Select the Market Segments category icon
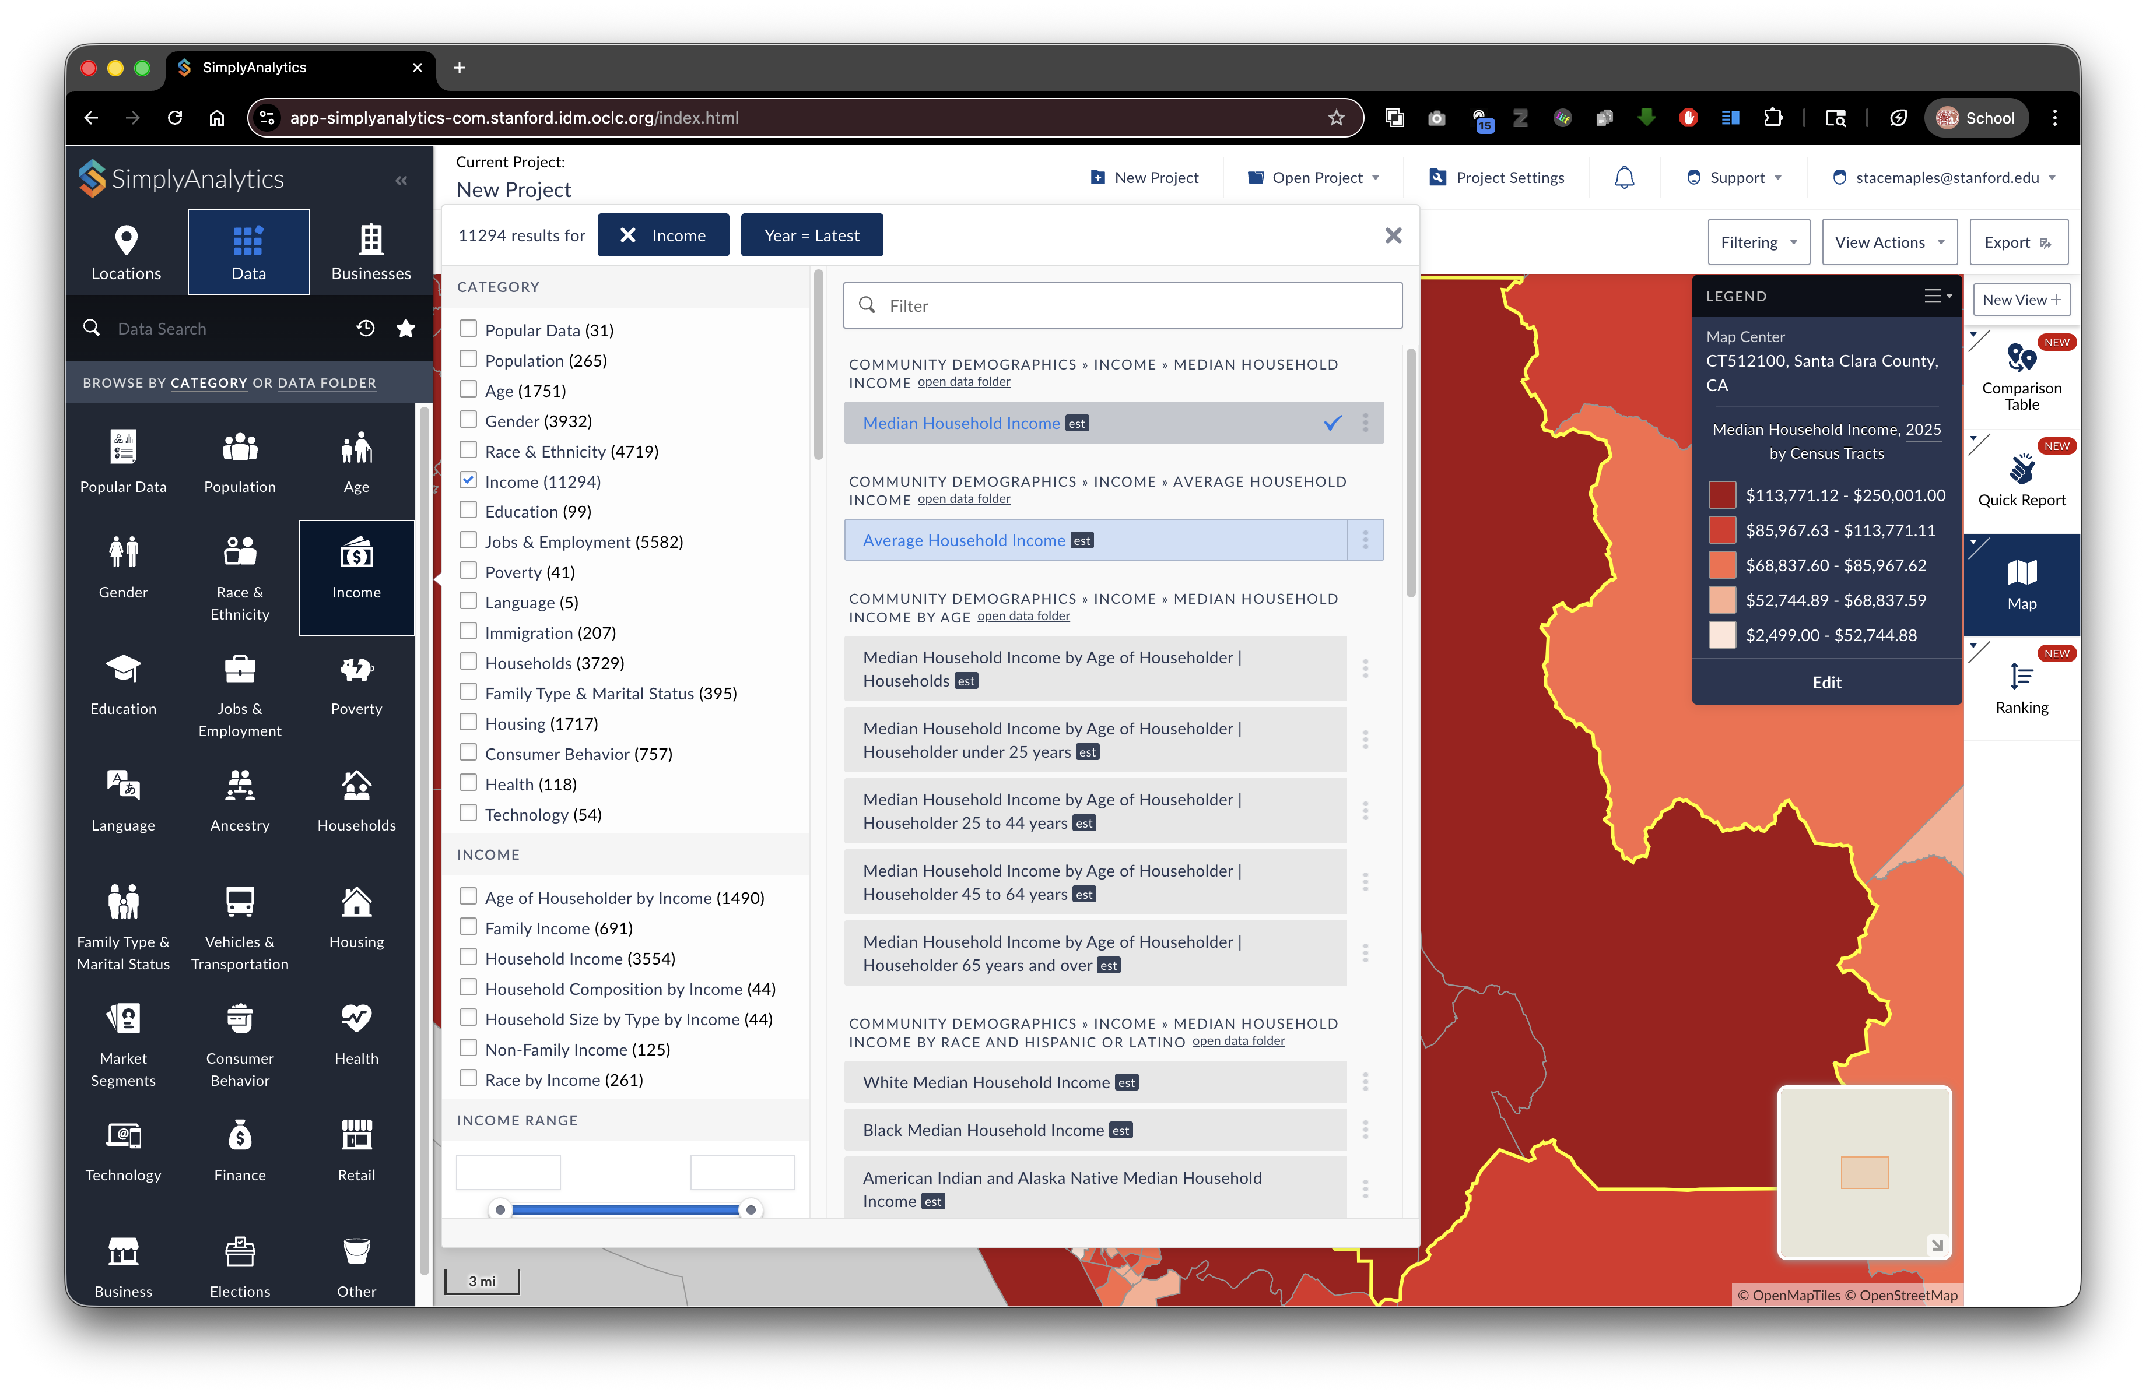This screenshot has height=1393, width=2146. [x=124, y=1044]
